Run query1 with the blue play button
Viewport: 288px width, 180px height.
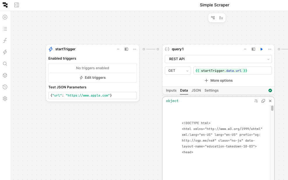coord(262,49)
